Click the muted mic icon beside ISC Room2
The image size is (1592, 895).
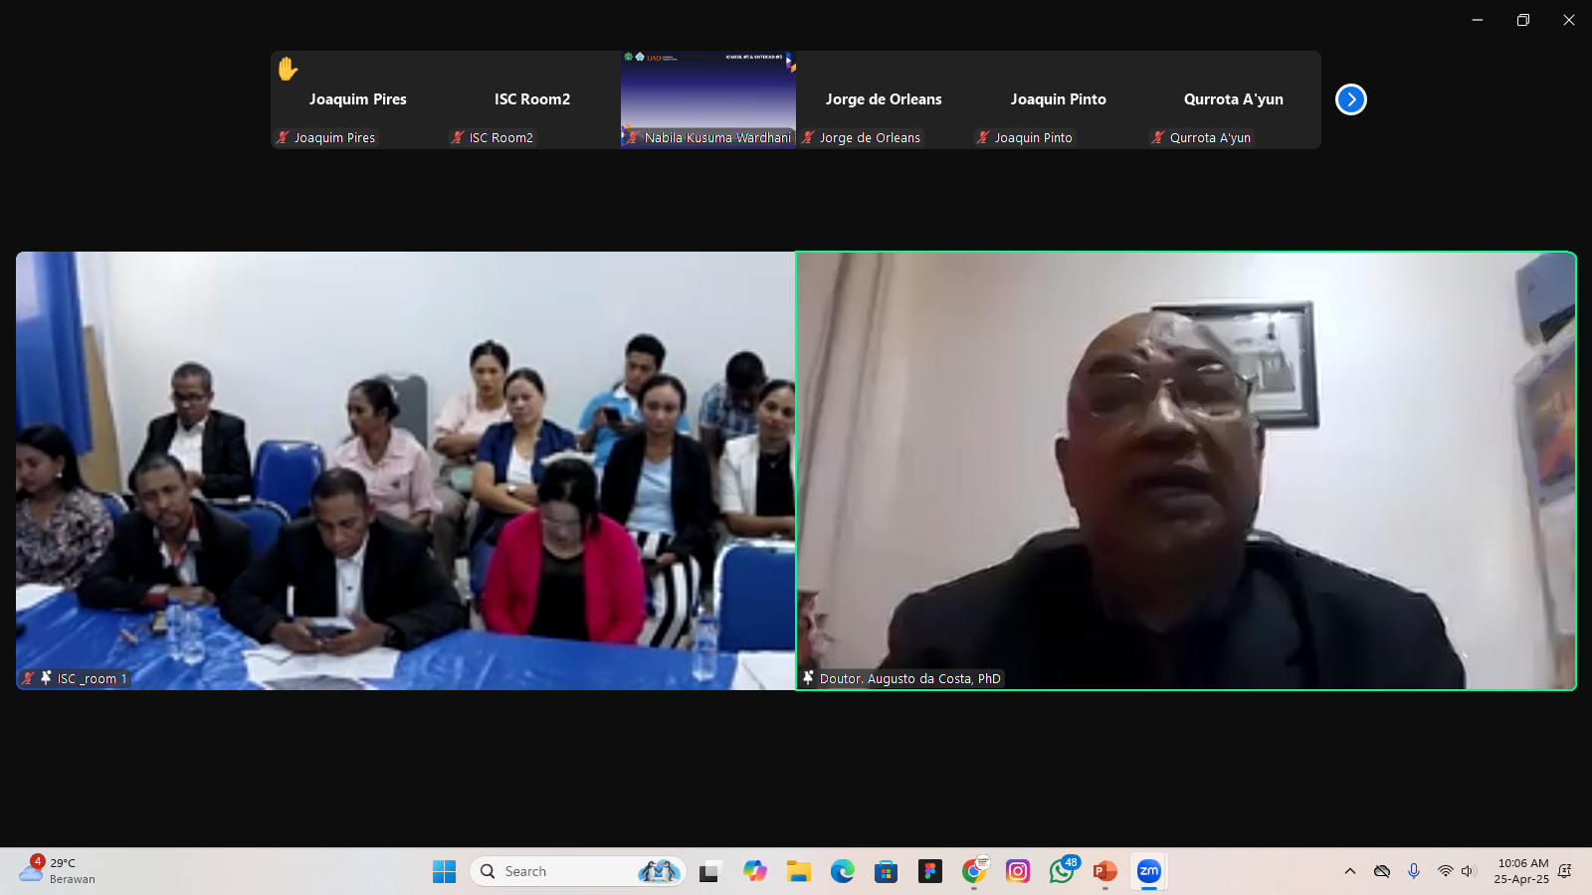458,137
